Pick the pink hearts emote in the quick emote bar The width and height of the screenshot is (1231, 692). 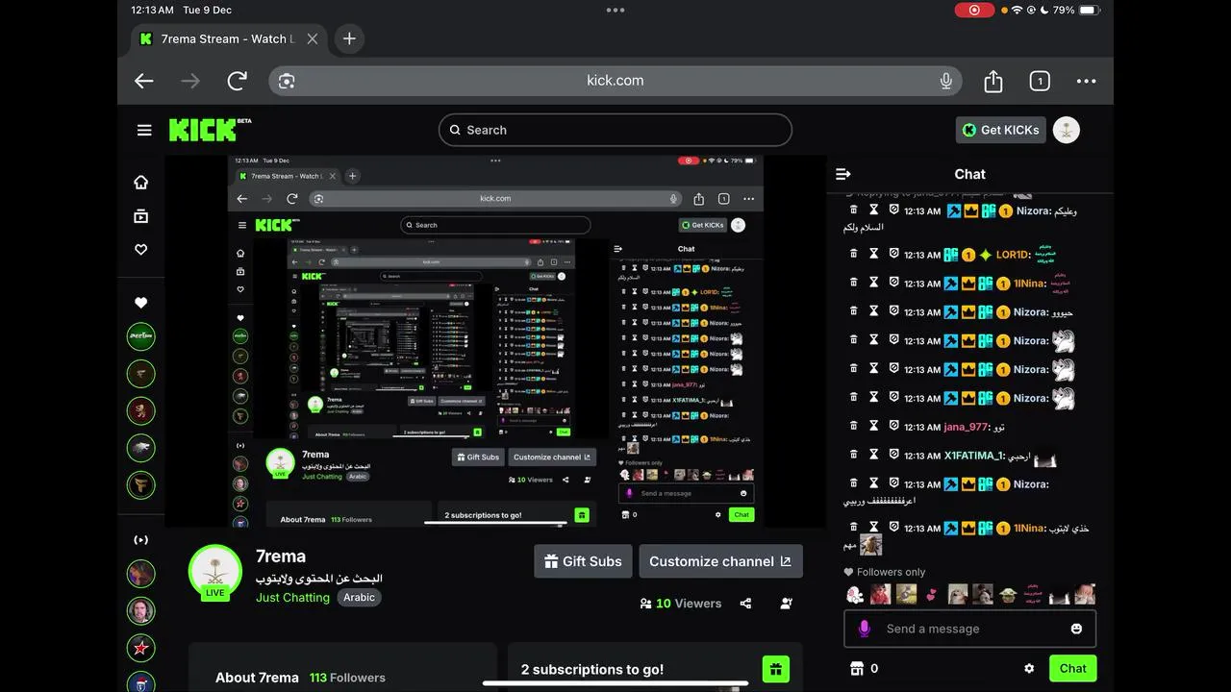(931, 594)
